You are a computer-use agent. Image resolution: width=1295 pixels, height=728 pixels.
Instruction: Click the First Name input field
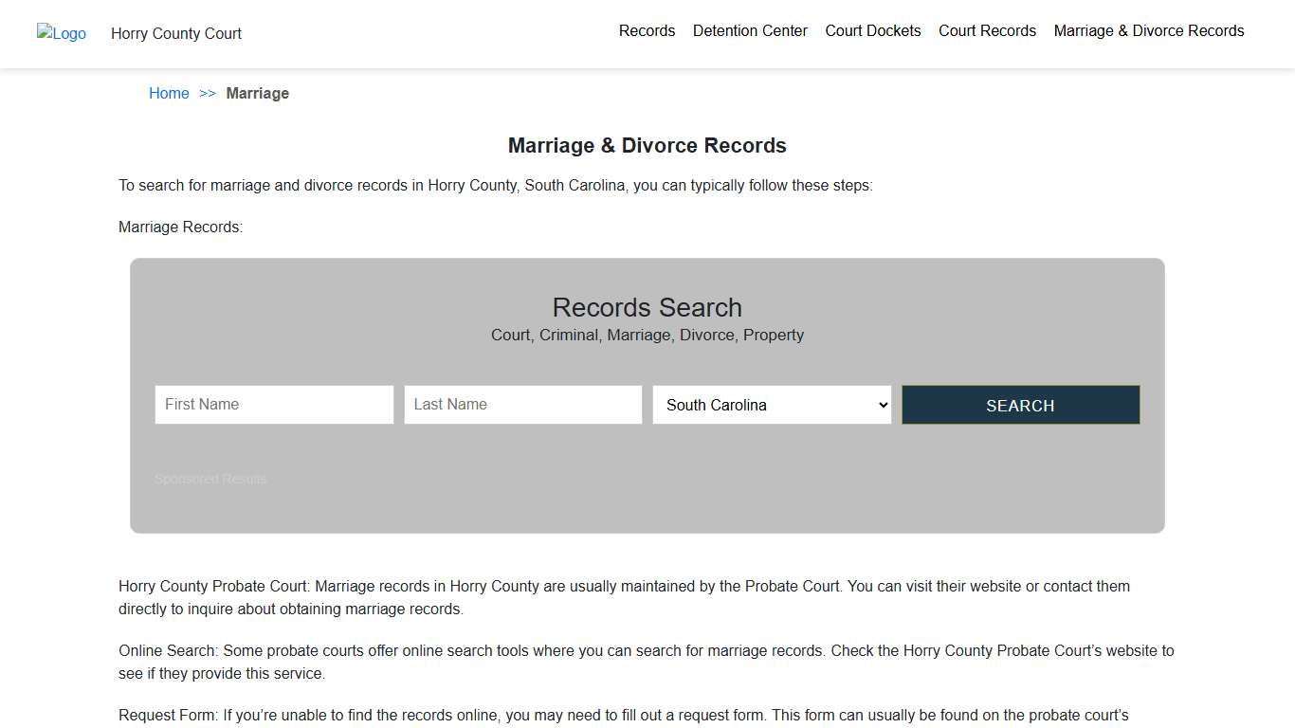click(x=274, y=405)
